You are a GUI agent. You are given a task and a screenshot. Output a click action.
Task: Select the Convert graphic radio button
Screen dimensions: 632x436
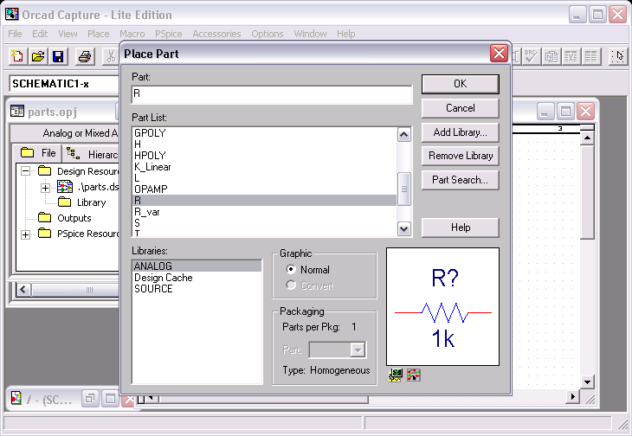291,285
